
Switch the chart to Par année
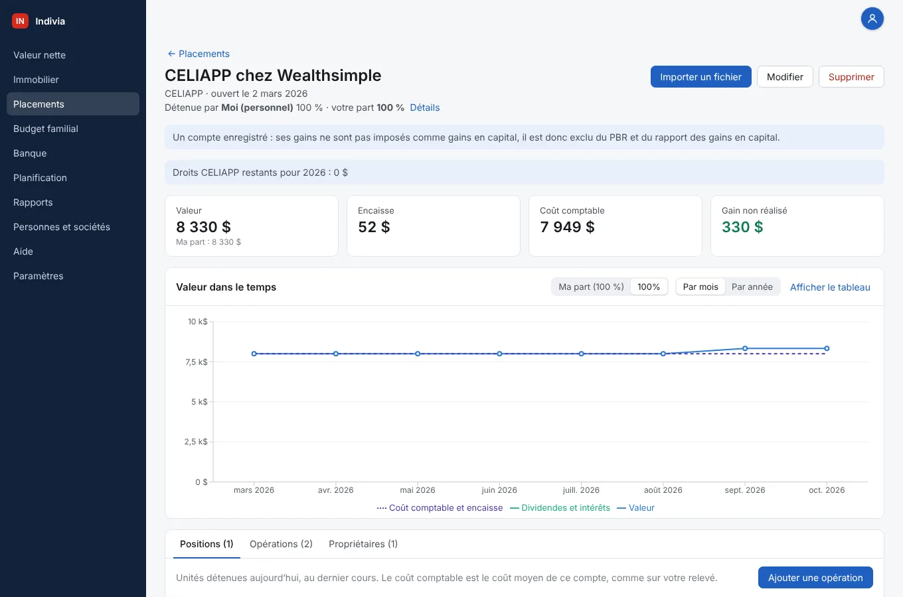pyautogui.click(x=752, y=287)
